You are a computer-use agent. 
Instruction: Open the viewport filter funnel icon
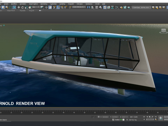(x=4, y=26)
